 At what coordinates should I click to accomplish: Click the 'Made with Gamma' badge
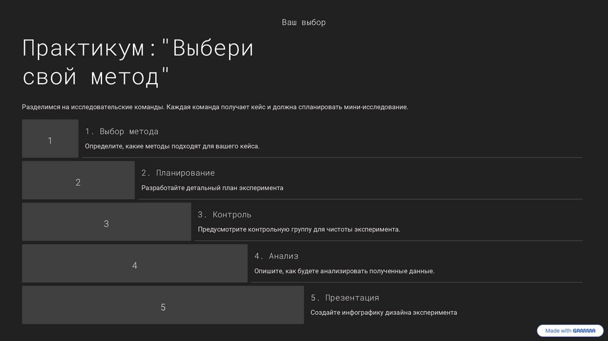tap(570, 330)
